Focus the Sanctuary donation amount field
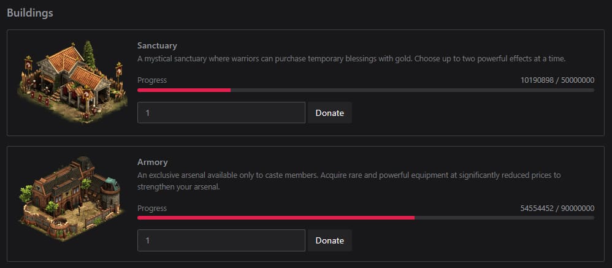Image resolution: width=612 pixels, height=268 pixels. tap(221, 113)
